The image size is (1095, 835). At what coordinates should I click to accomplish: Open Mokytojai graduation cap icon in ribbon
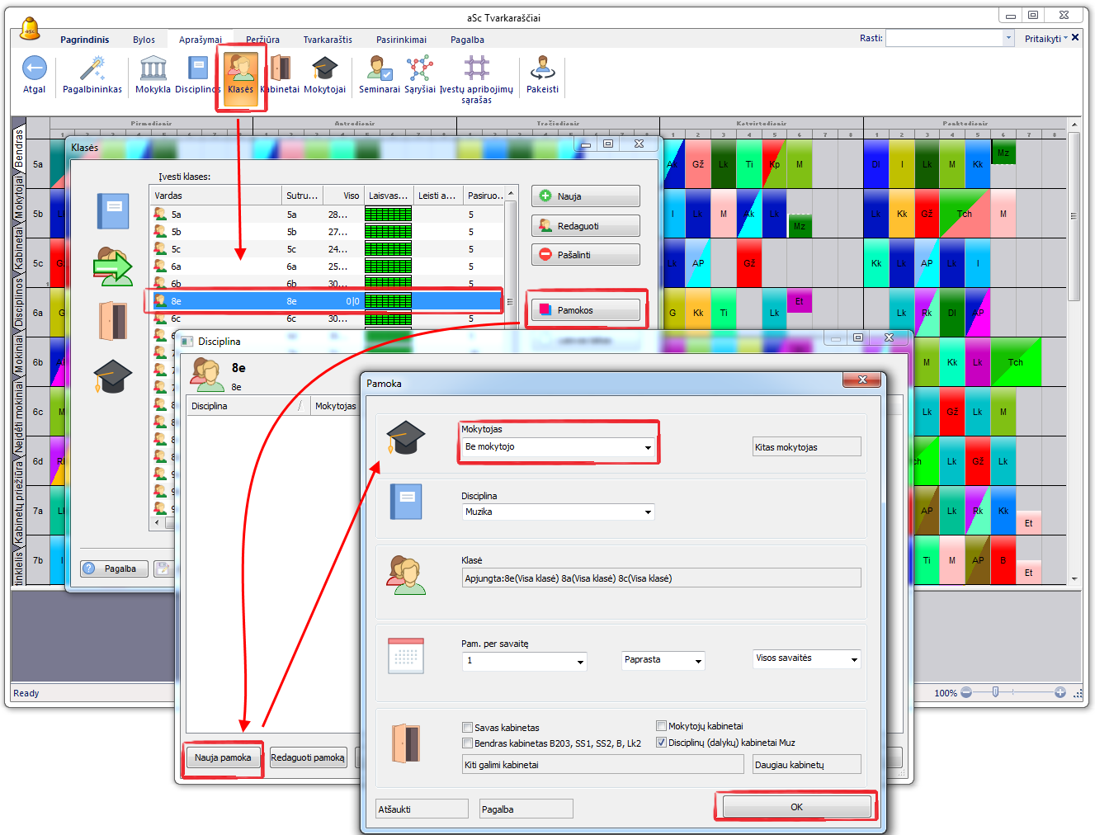coord(324,69)
